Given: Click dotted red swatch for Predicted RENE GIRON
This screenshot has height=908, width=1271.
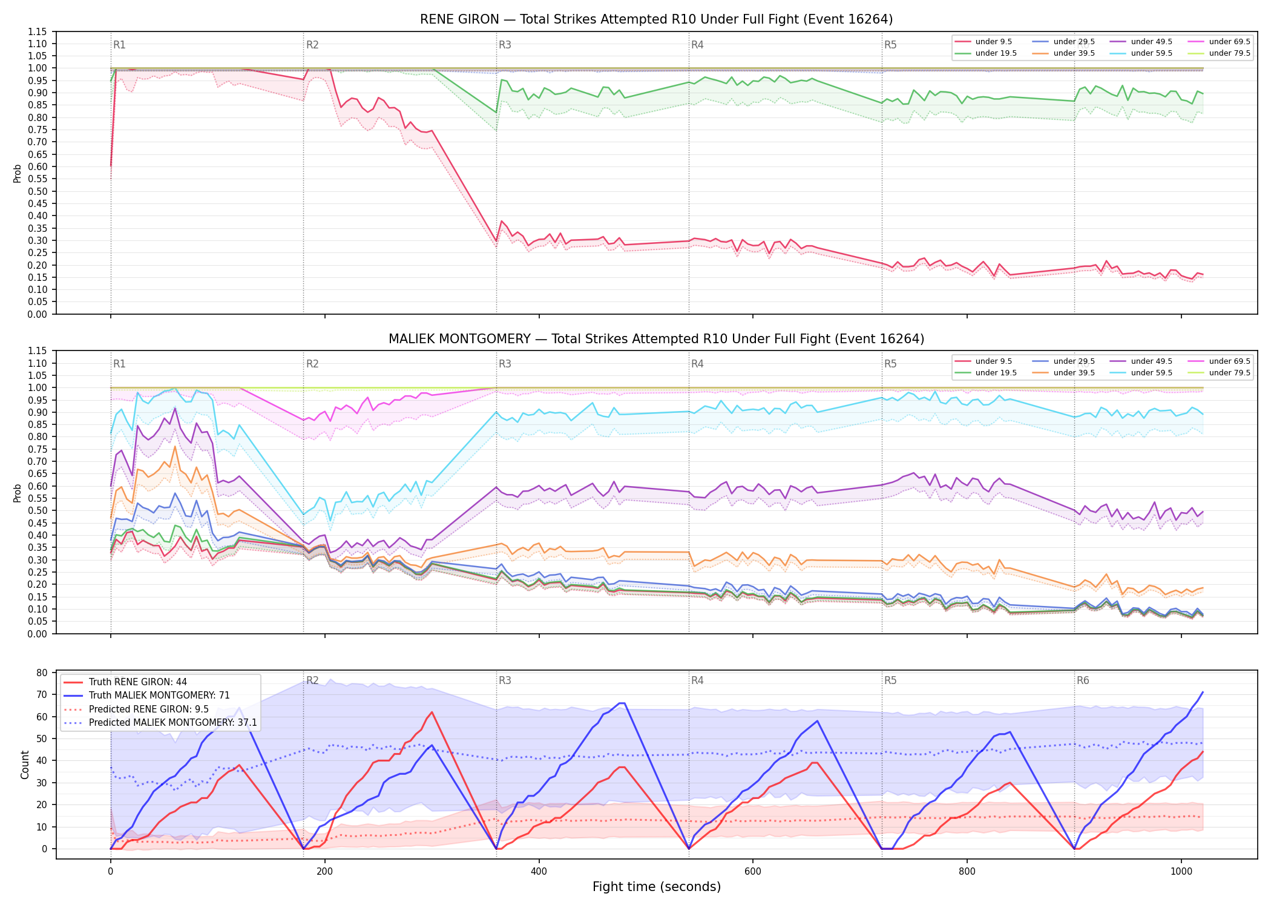Looking at the screenshot, I should click(73, 709).
